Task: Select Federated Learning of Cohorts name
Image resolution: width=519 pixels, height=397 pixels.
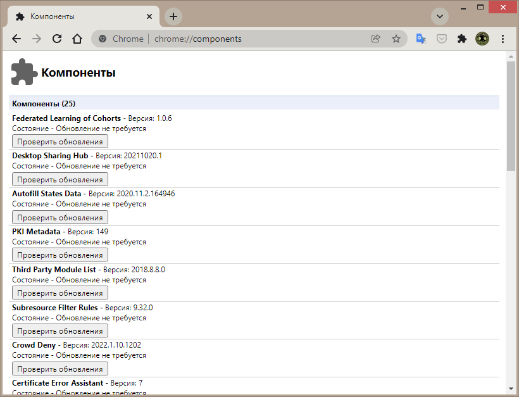Action: click(x=66, y=118)
